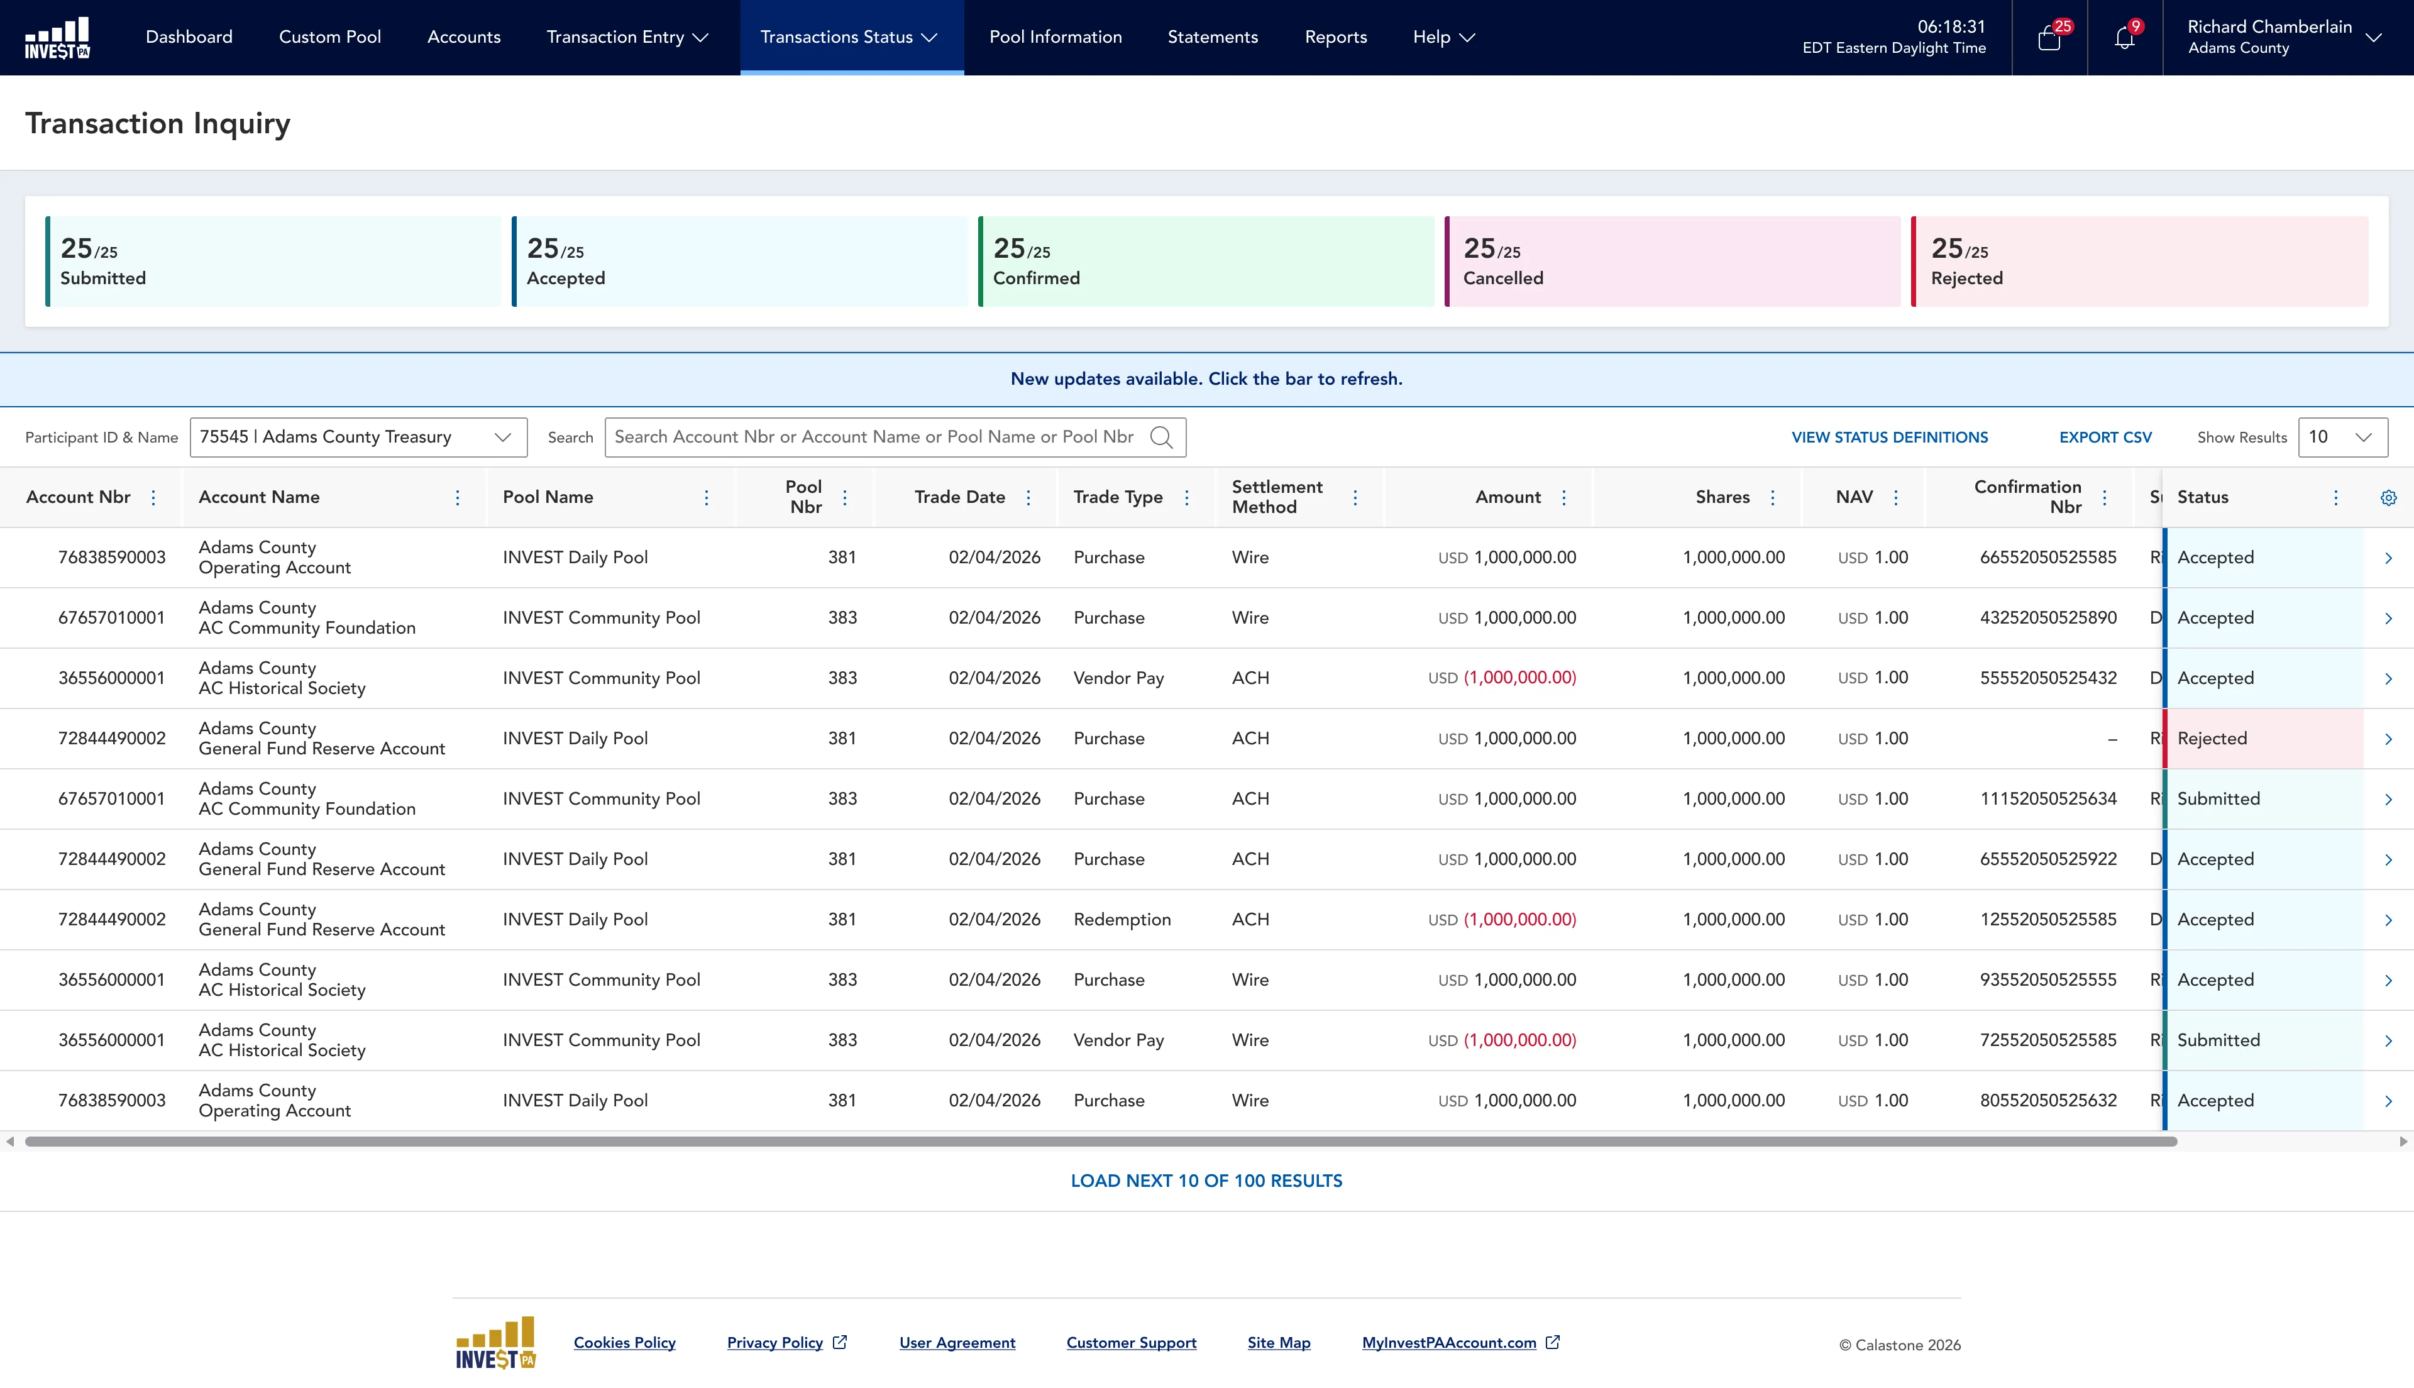
Task: Filter by the Cancelled status card
Action: (1673, 262)
